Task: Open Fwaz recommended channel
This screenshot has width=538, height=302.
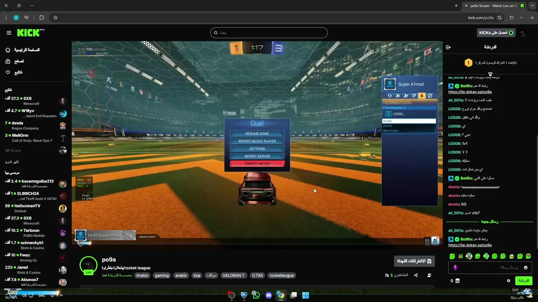Action: (36, 257)
